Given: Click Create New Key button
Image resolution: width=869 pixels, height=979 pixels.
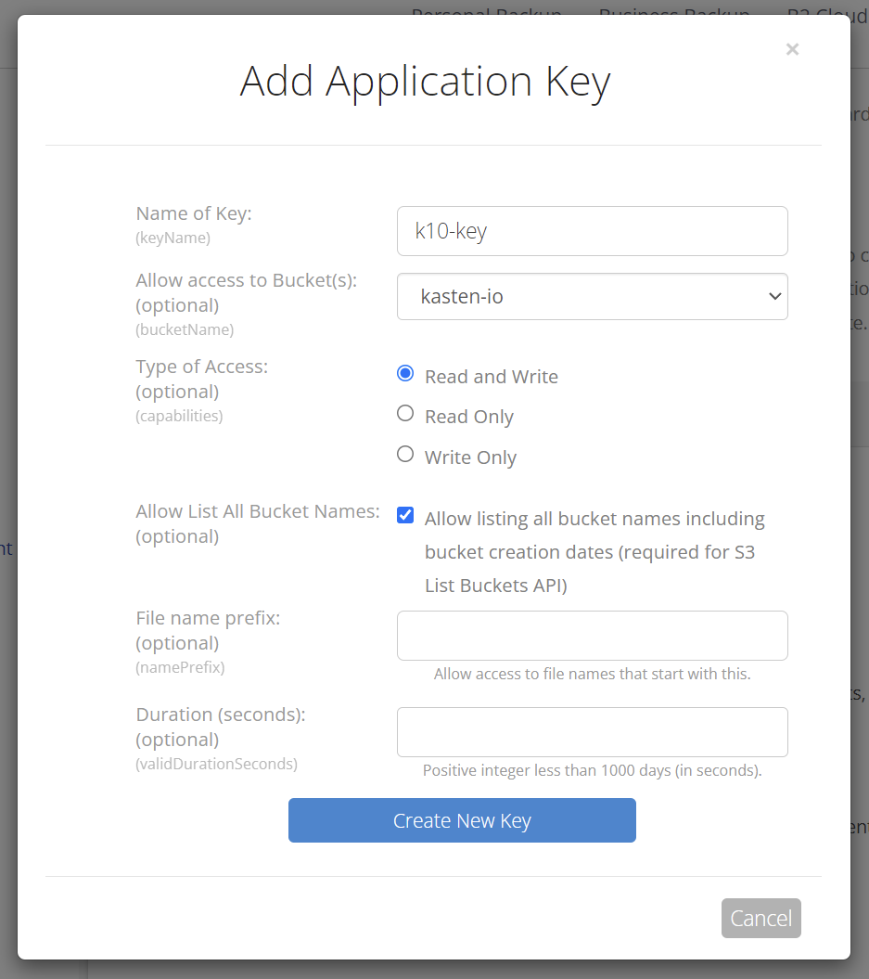Looking at the screenshot, I should (x=462, y=820).
